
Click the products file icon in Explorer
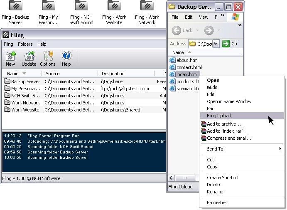coord(172,81)
